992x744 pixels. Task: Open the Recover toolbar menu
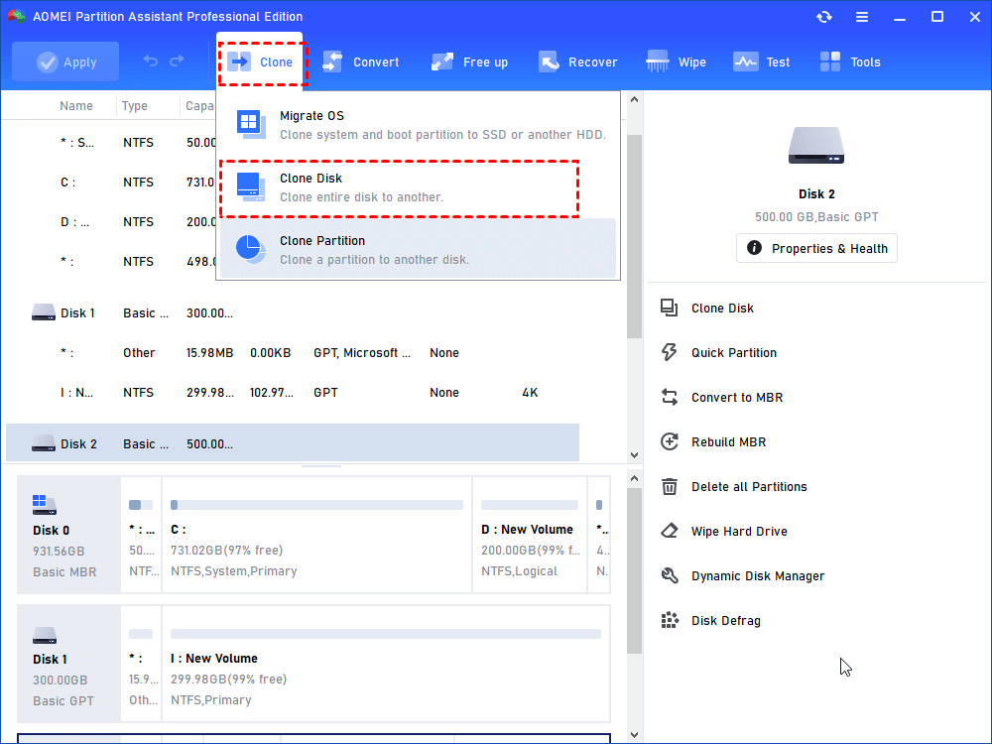coord(577,62)
